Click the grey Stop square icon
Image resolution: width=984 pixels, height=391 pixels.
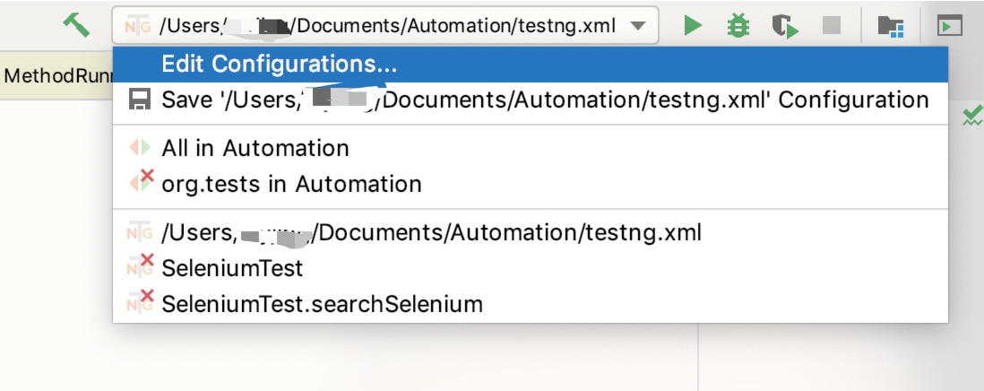coord(832,26)
